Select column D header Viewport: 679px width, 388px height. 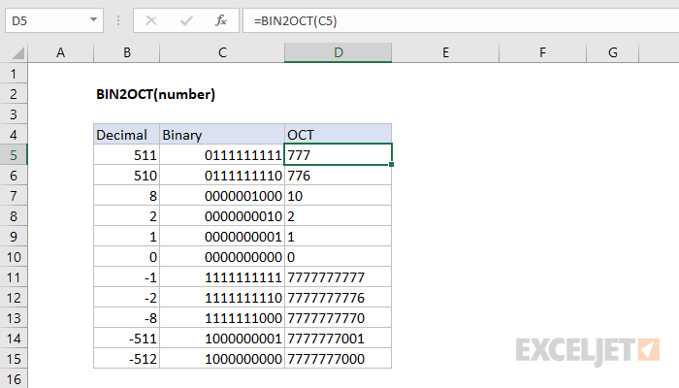click(x=338, y=52)
